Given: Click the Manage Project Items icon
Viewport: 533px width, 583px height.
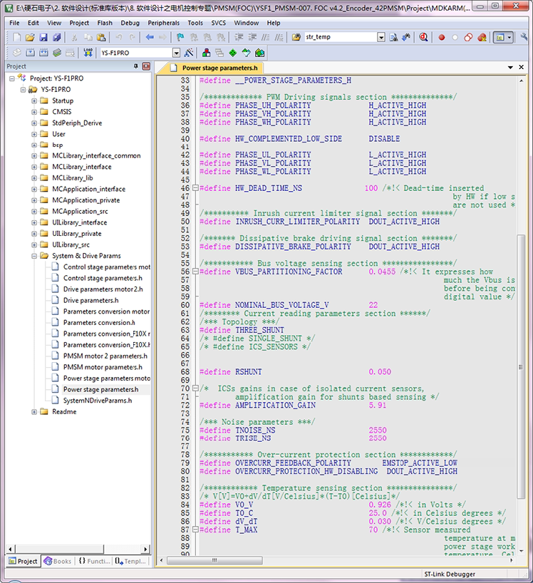Looking at the screenshot, I should (x=206, y=53).
